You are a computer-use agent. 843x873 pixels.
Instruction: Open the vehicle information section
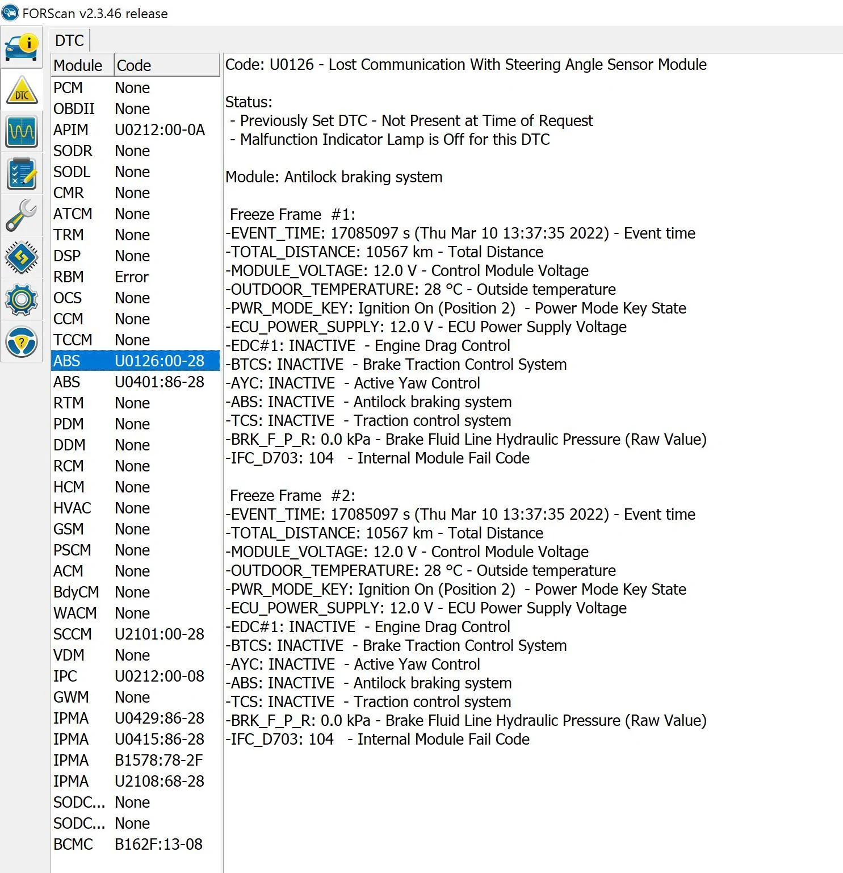pos(22,47)
